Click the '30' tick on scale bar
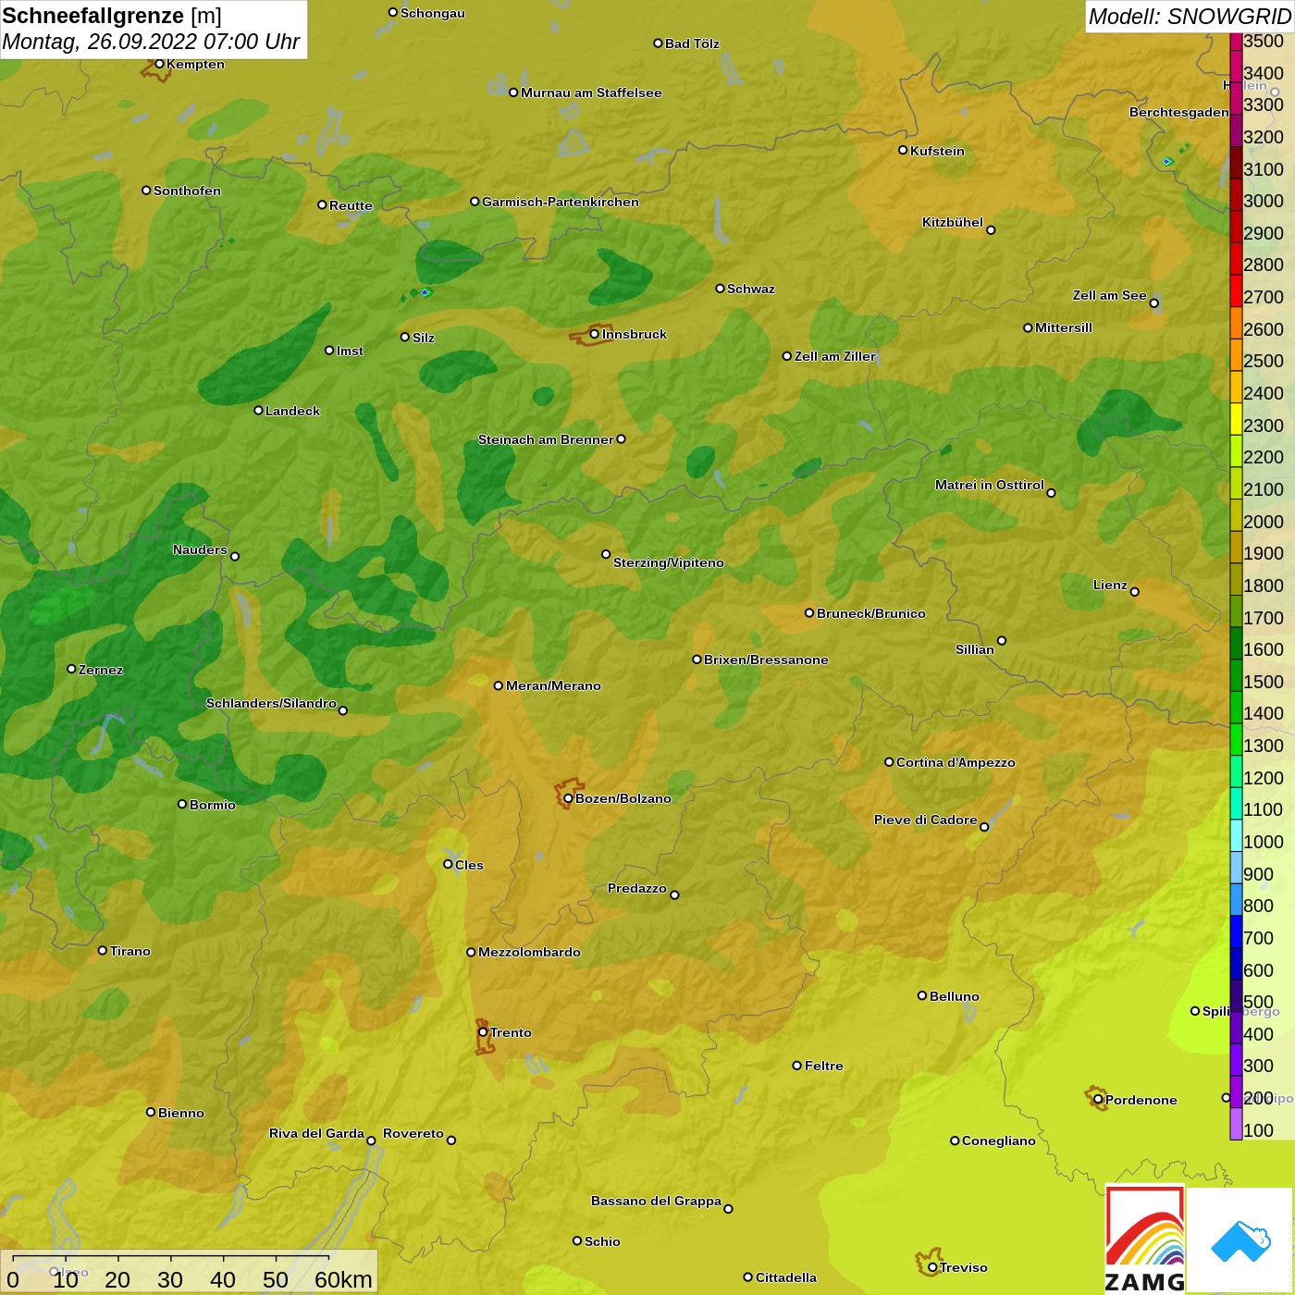1295x1295 pixels. pos(170,1279)
